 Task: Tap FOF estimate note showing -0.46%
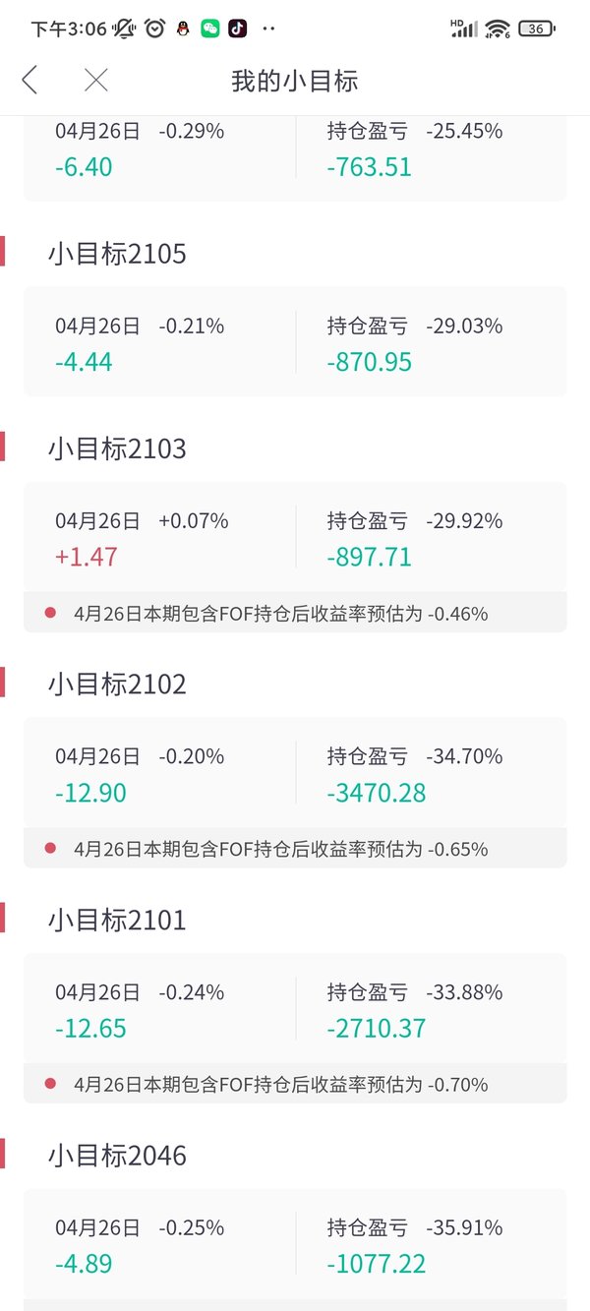[x=295, y=613]
